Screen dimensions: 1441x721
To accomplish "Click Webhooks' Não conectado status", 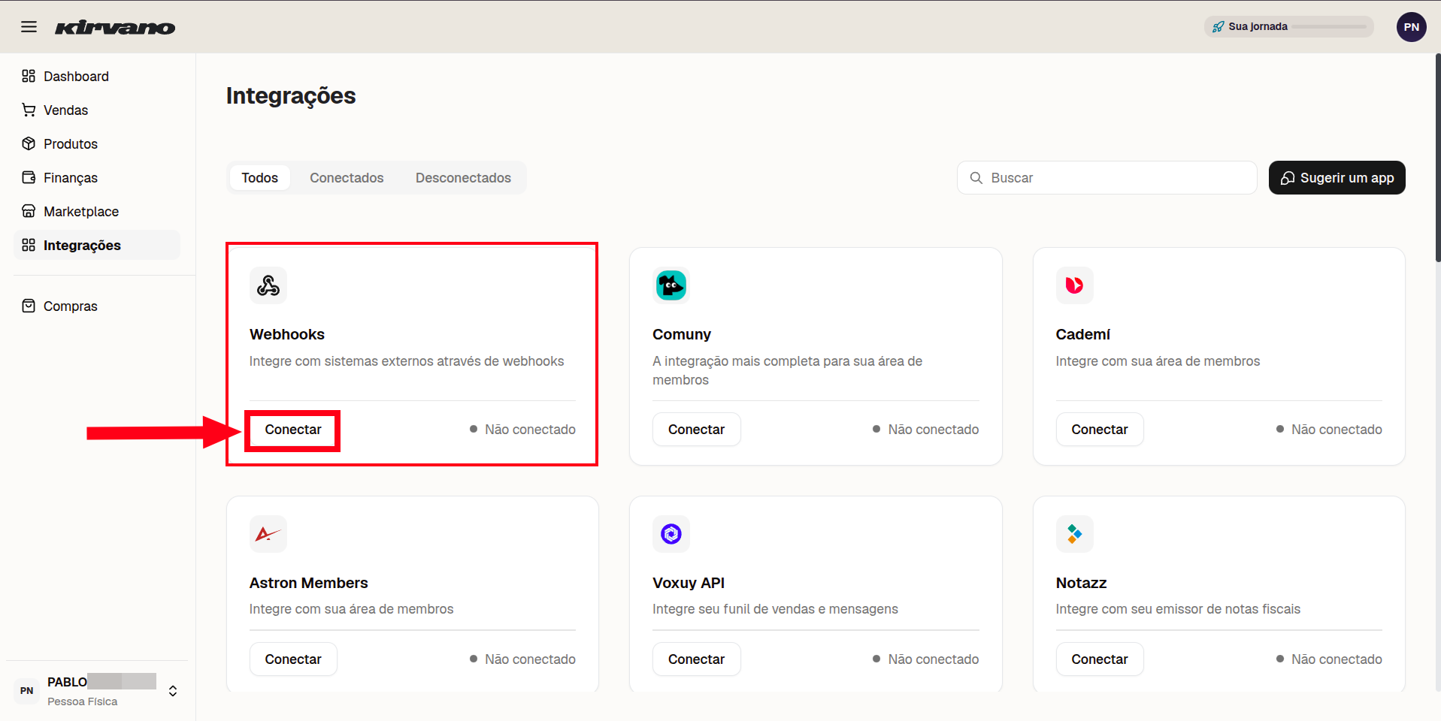I will coord(522,430).
